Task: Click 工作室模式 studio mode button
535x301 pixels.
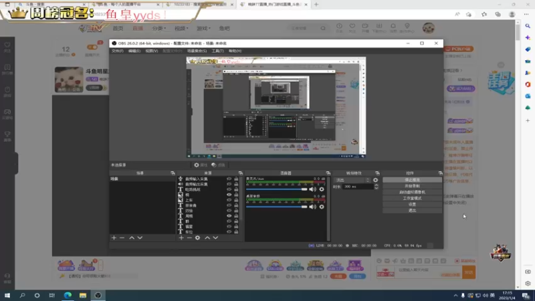Action: [x=412, y=198]
